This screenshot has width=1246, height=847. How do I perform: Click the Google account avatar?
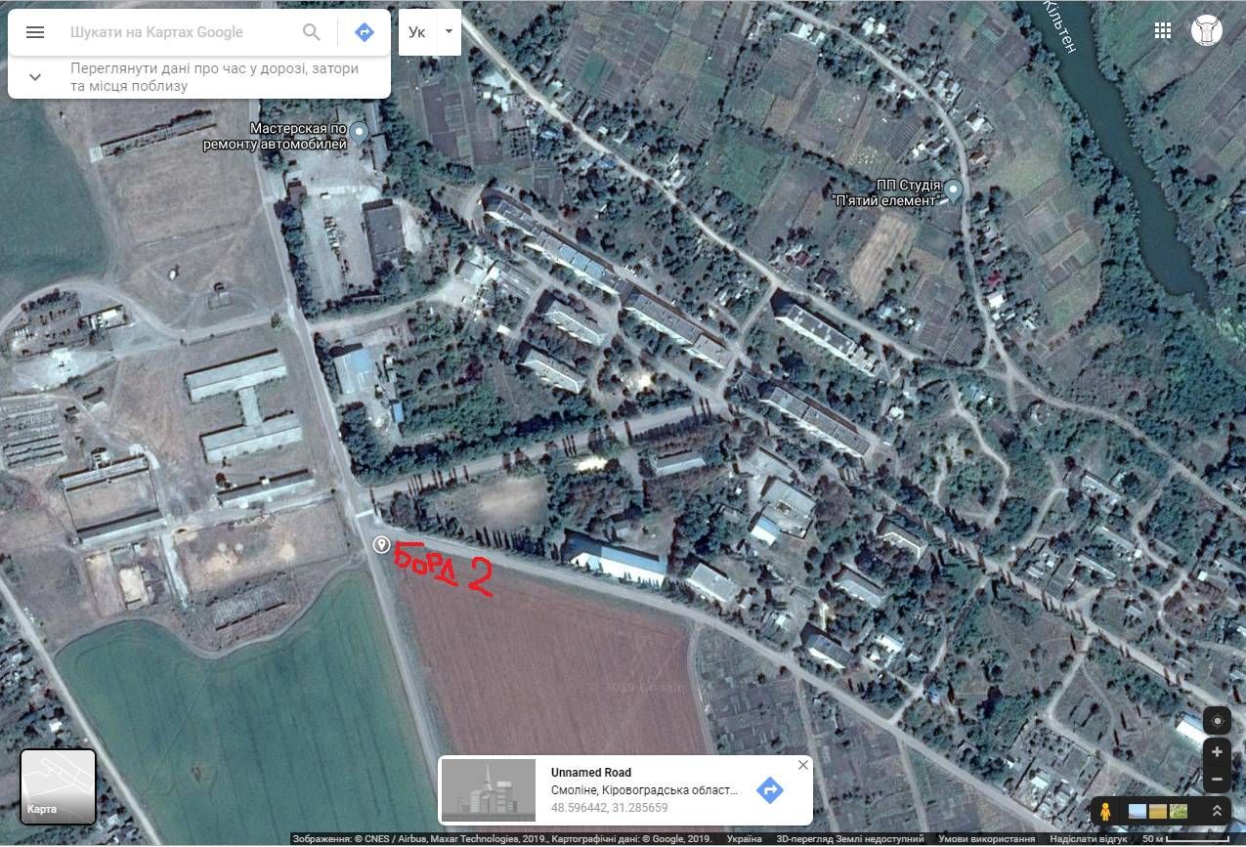click(1207, 30)
